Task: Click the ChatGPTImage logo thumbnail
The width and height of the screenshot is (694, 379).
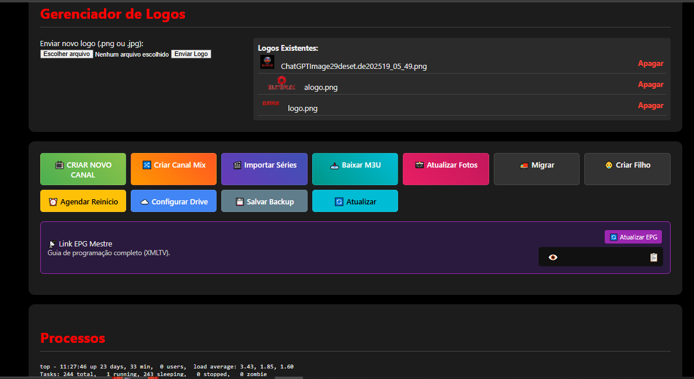Action: (x=267, y=61)
